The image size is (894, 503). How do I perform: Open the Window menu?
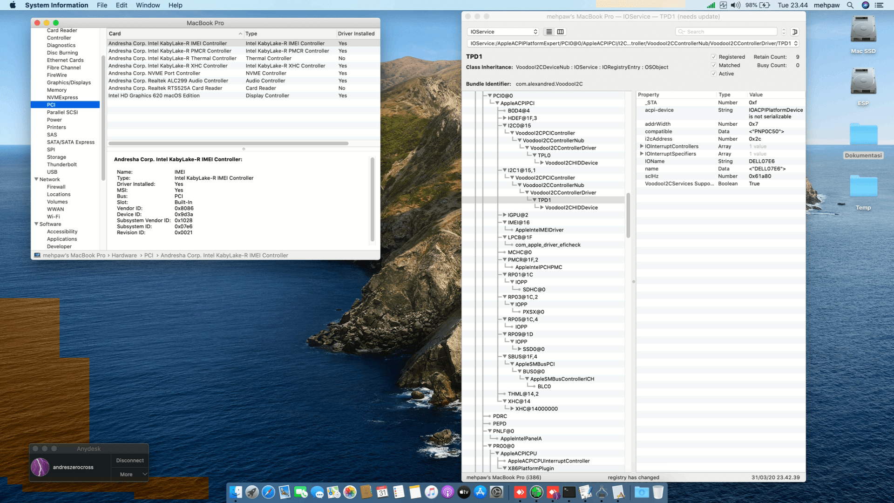click(148, 5)
